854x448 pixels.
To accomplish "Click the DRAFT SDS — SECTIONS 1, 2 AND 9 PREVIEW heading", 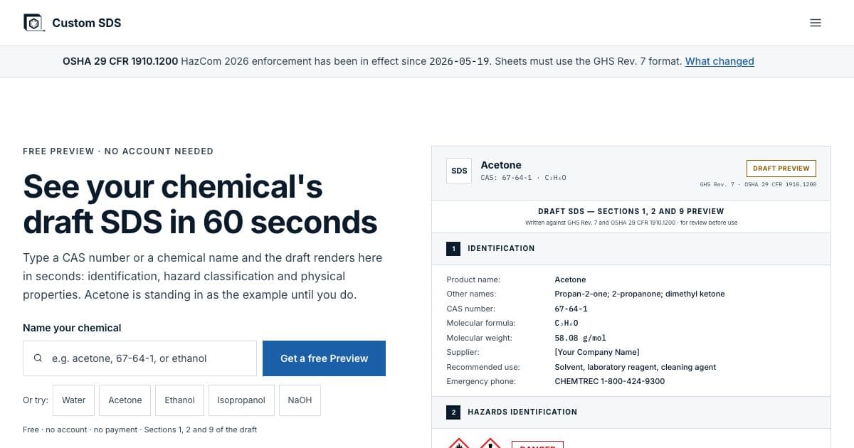I will [x=631, y=211].
